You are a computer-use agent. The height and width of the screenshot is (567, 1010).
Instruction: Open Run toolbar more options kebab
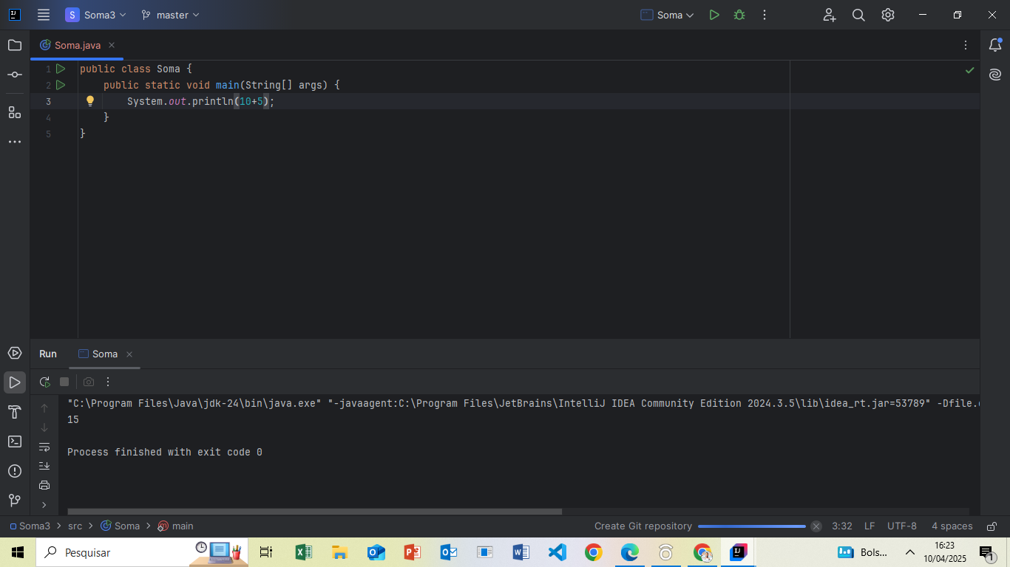pyautogui.click(x=108, y=382)
